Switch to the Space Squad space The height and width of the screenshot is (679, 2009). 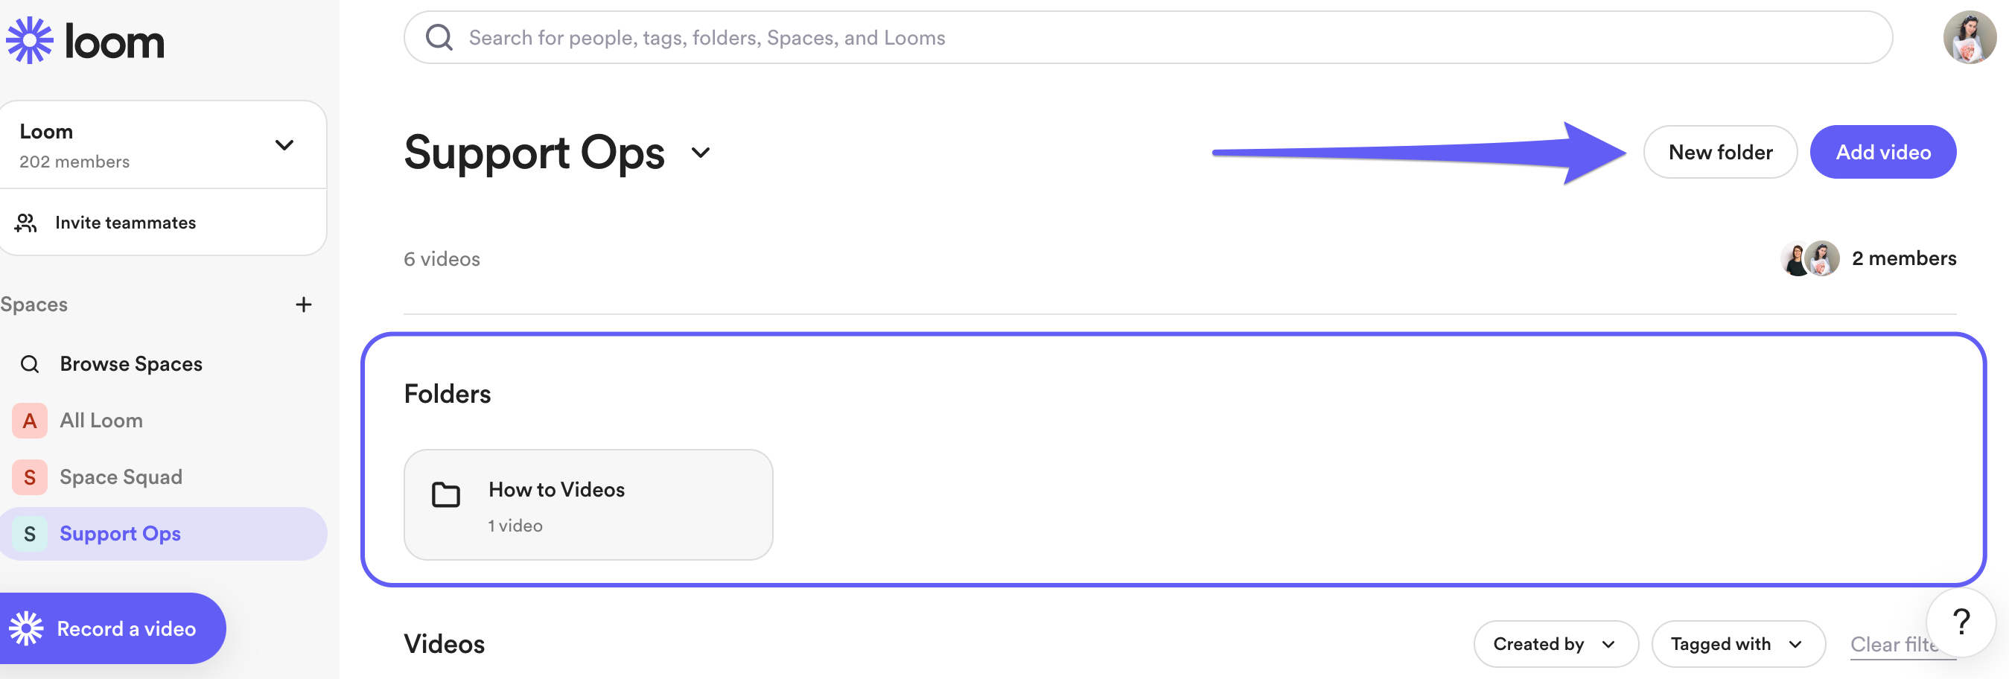120,477
